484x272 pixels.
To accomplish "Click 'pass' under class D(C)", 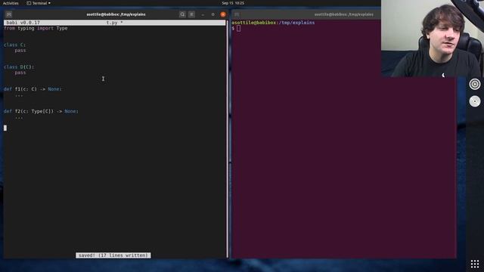I will tap(20, 73).
